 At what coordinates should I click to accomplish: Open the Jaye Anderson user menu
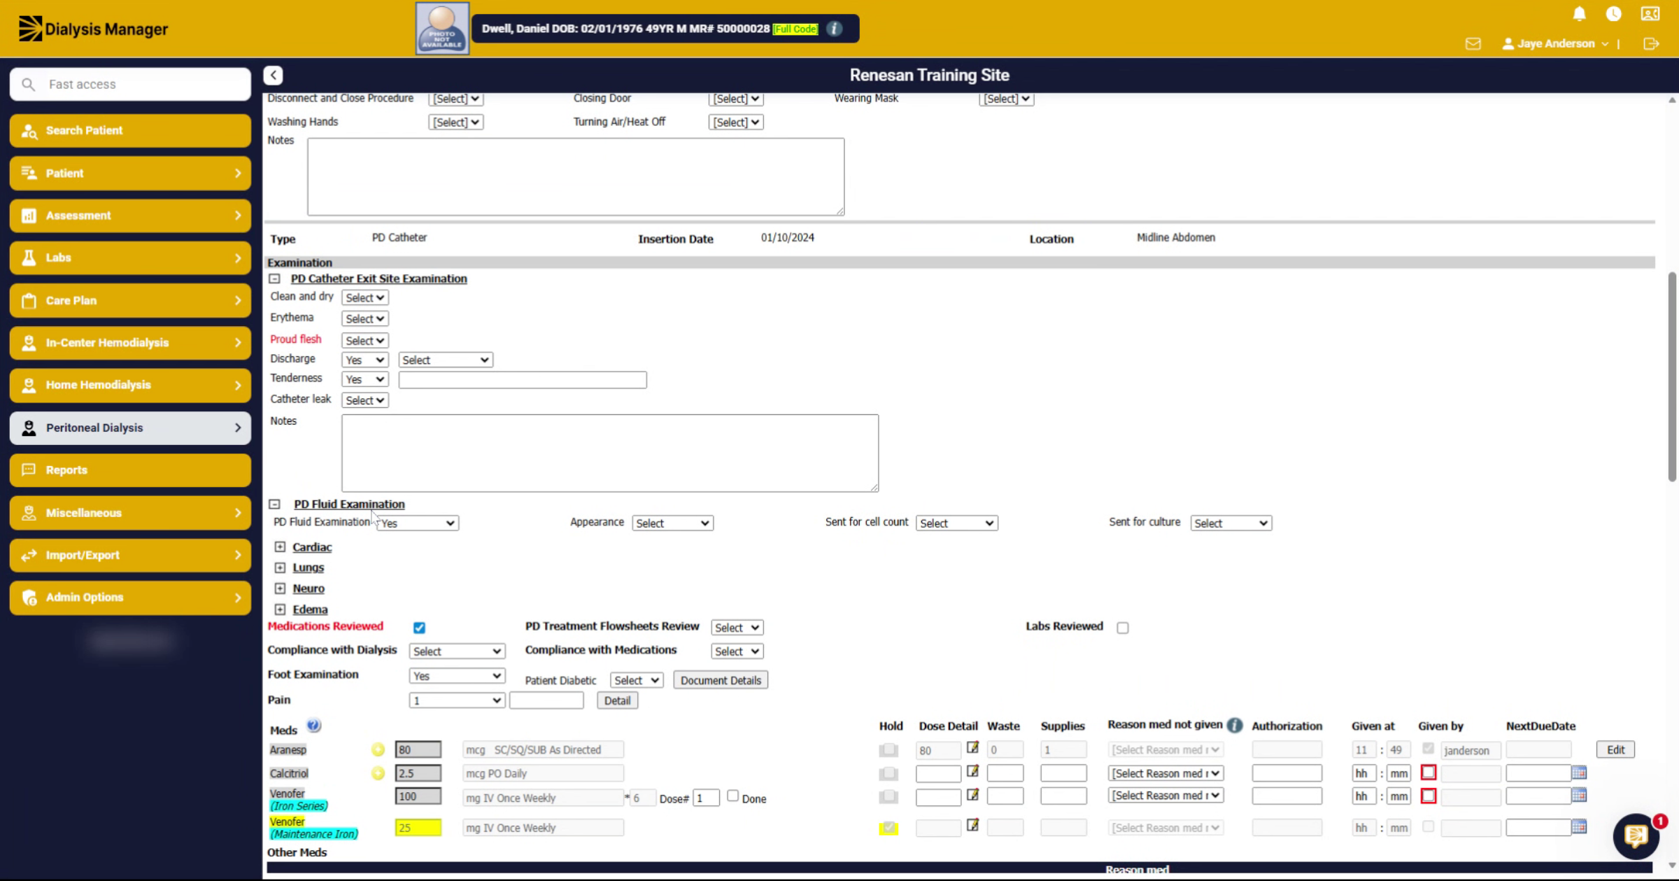(x=1555, y=43)
